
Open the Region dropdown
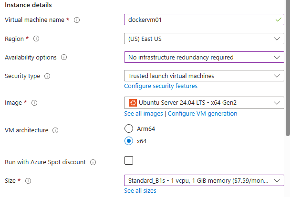point(204,39)
